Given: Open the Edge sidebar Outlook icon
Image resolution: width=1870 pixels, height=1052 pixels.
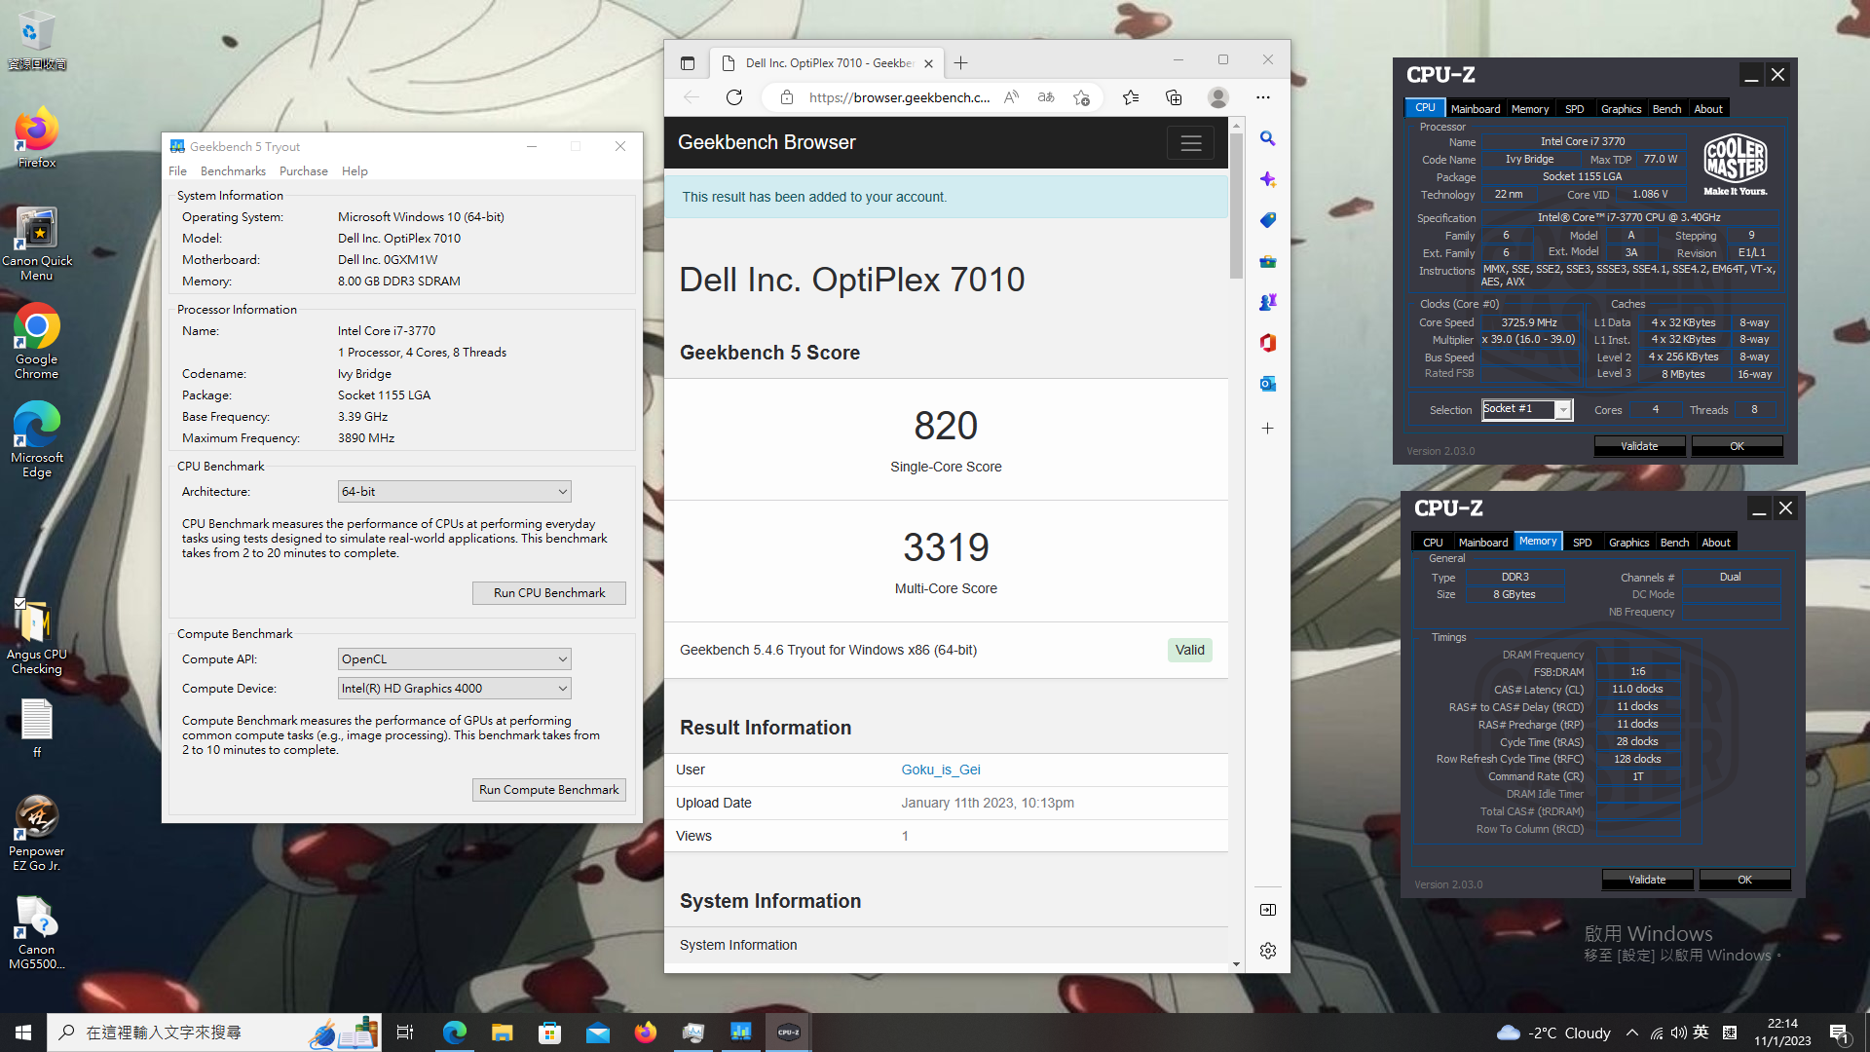Looking at the screenshot, I should 1268,384.
